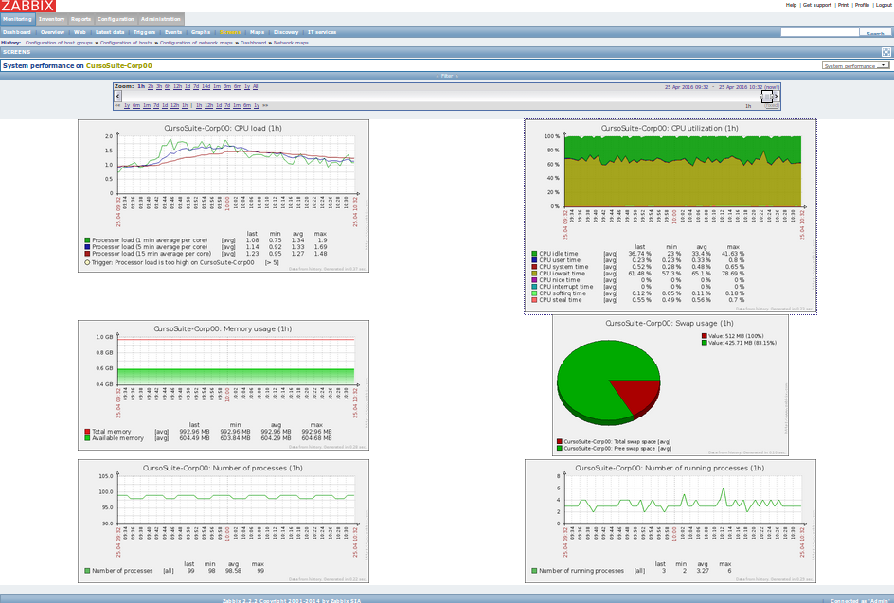Open the CPU load graph
The image size is (894, 603).
pos(223,196)
